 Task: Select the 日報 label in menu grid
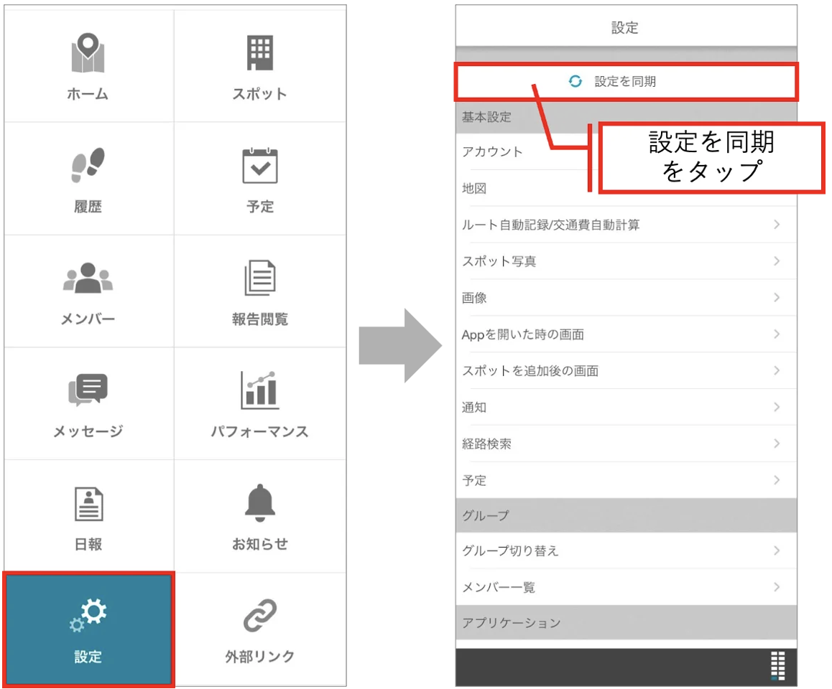(88, 544)
